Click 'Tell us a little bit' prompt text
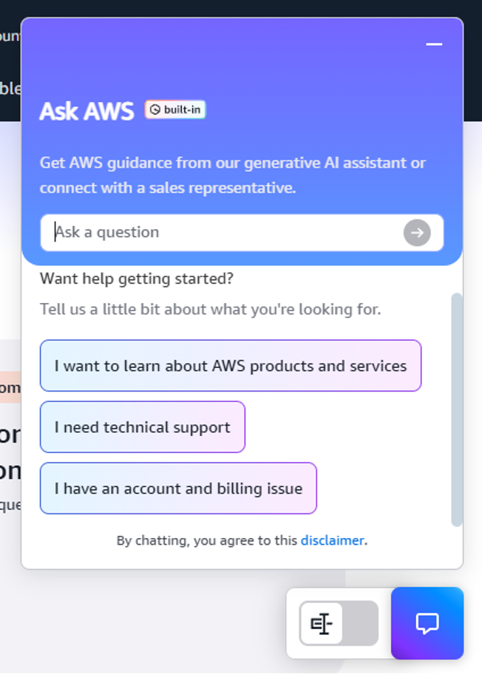482x674 pixels. click(210, 309)
